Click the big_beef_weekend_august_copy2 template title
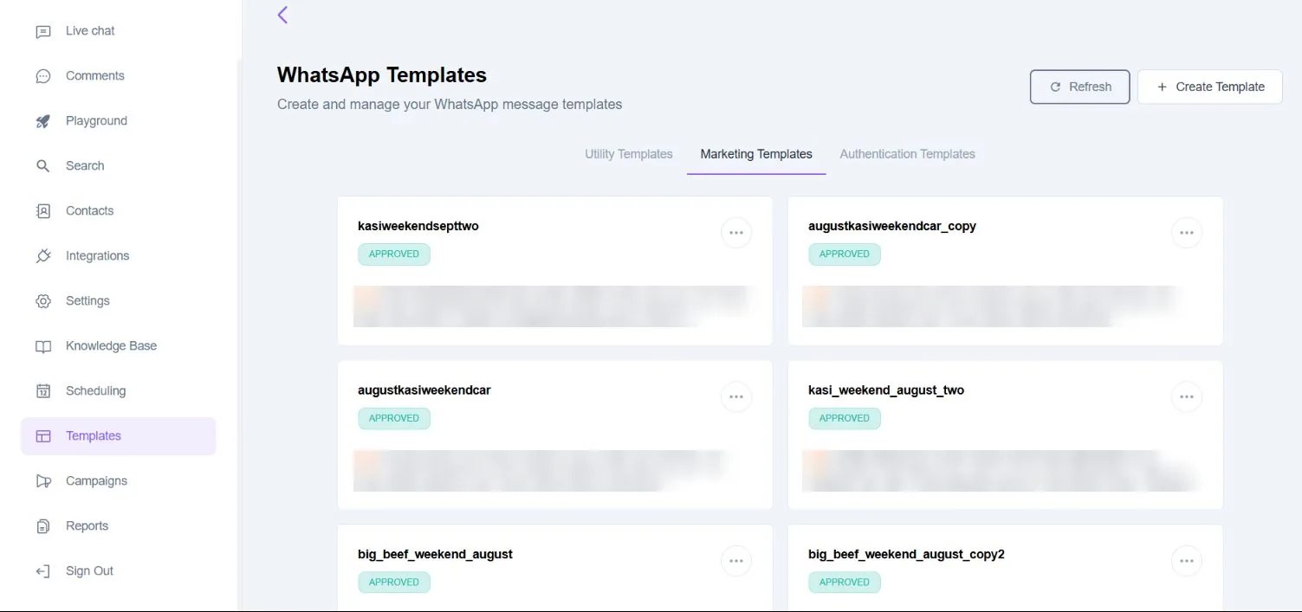 point(906,554)
